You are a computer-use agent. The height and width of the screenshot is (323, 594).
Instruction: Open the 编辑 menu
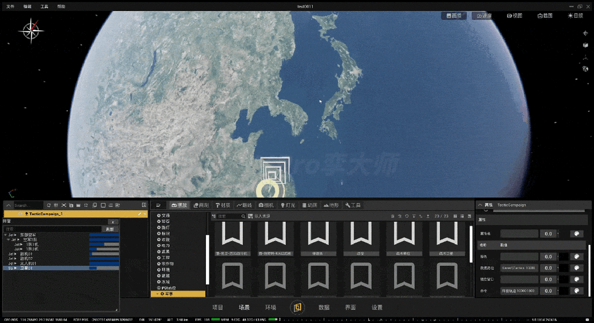[27, 6]
